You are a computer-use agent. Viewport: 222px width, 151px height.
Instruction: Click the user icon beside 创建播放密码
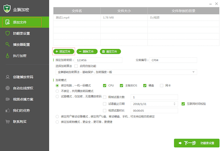7,77
